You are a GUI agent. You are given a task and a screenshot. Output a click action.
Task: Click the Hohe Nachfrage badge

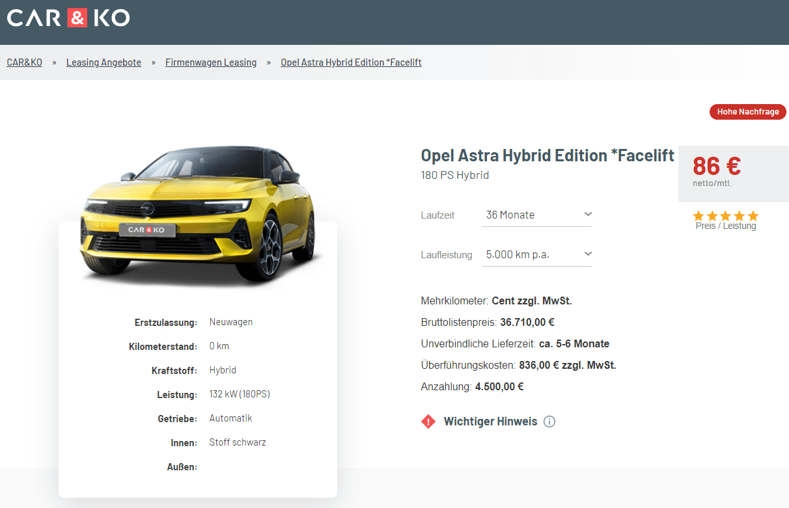[x=748, y=112]
